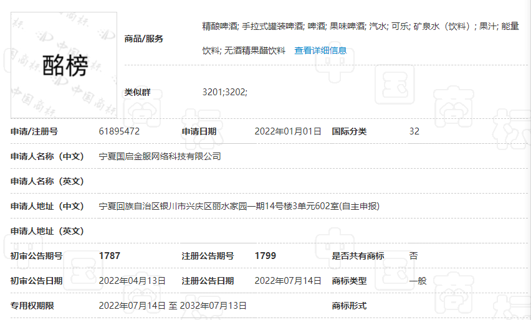The height and width of the screenshot is (320, 531).
Task: Click the 申请人名称（英文） label
Action: [x=47, y=181]
